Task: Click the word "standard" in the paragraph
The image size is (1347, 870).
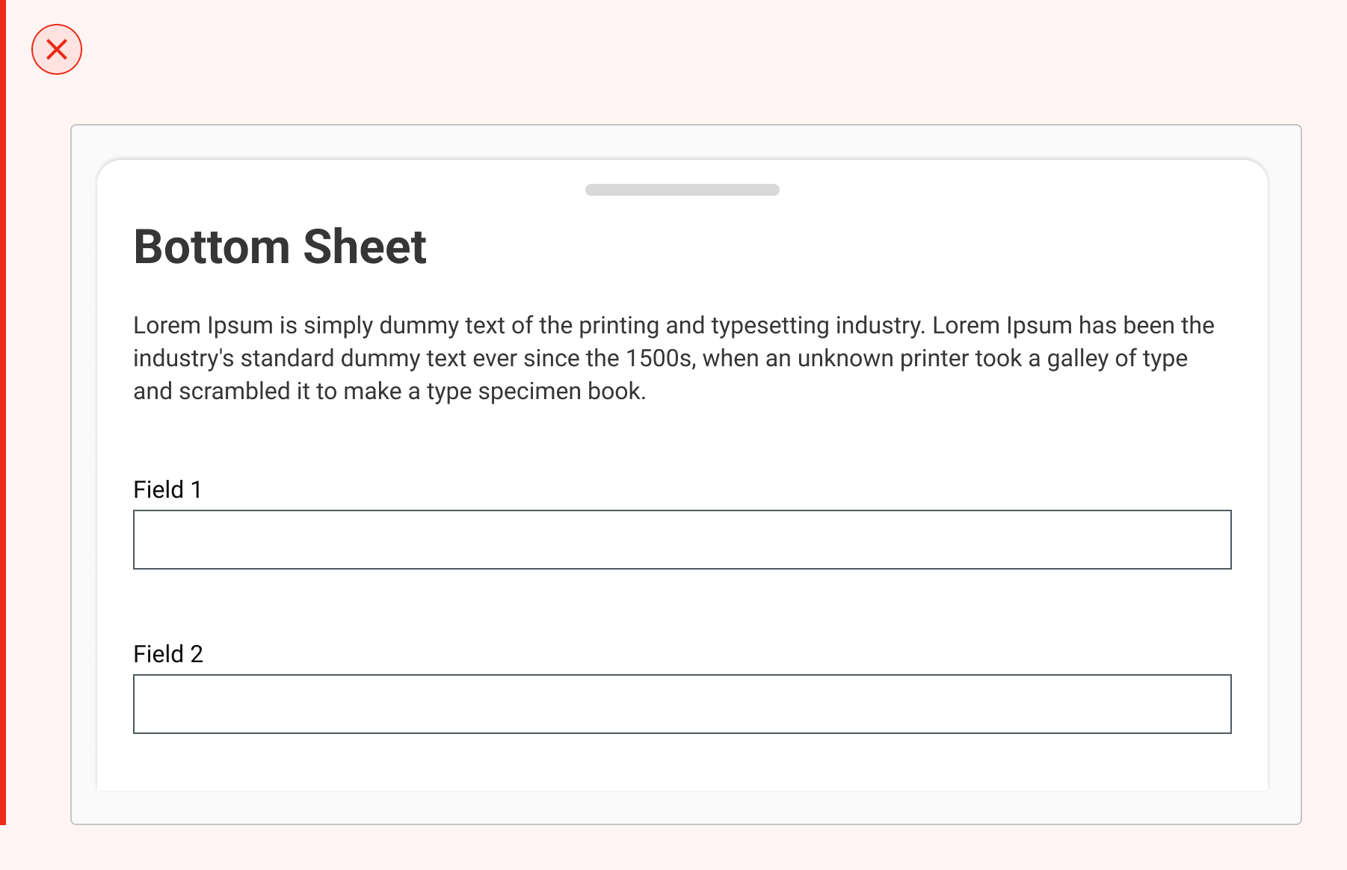Action: 287,359
